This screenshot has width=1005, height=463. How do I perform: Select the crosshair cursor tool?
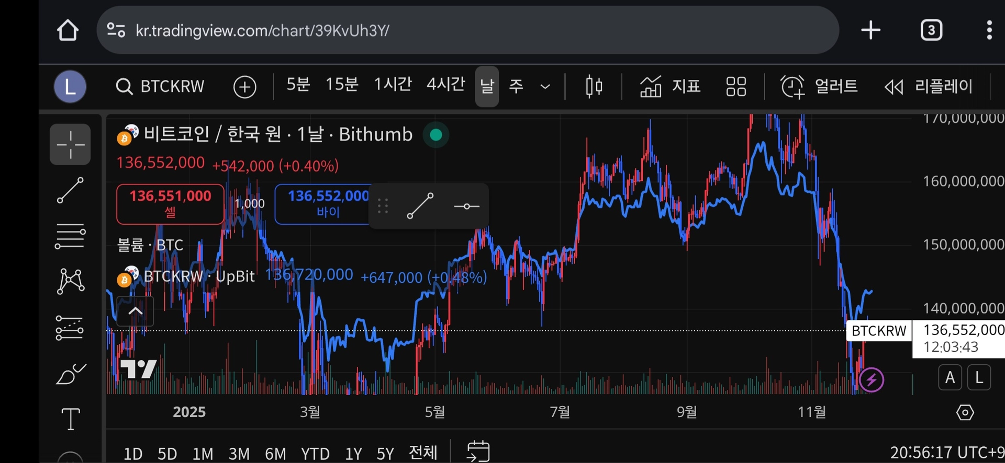(70, 144)
